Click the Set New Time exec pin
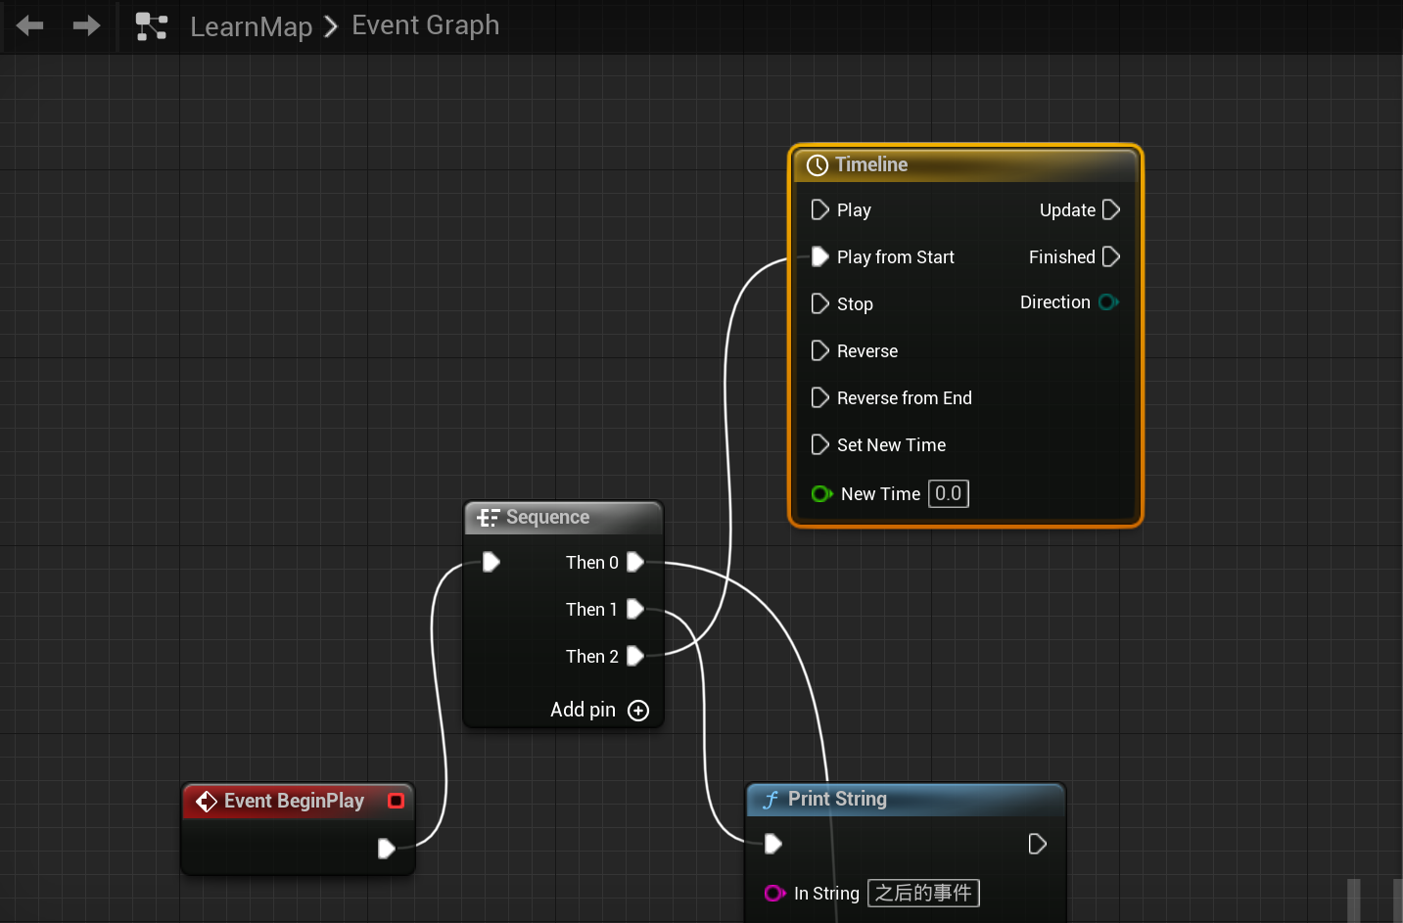1403x923 pixels. pyautogui.click(x=820, y=444)
